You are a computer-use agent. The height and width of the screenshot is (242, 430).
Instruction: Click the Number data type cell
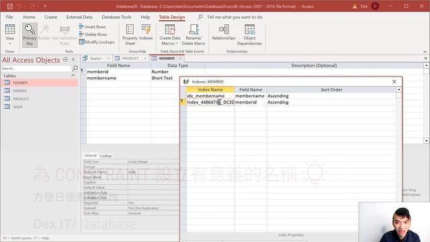pos(177,72)
